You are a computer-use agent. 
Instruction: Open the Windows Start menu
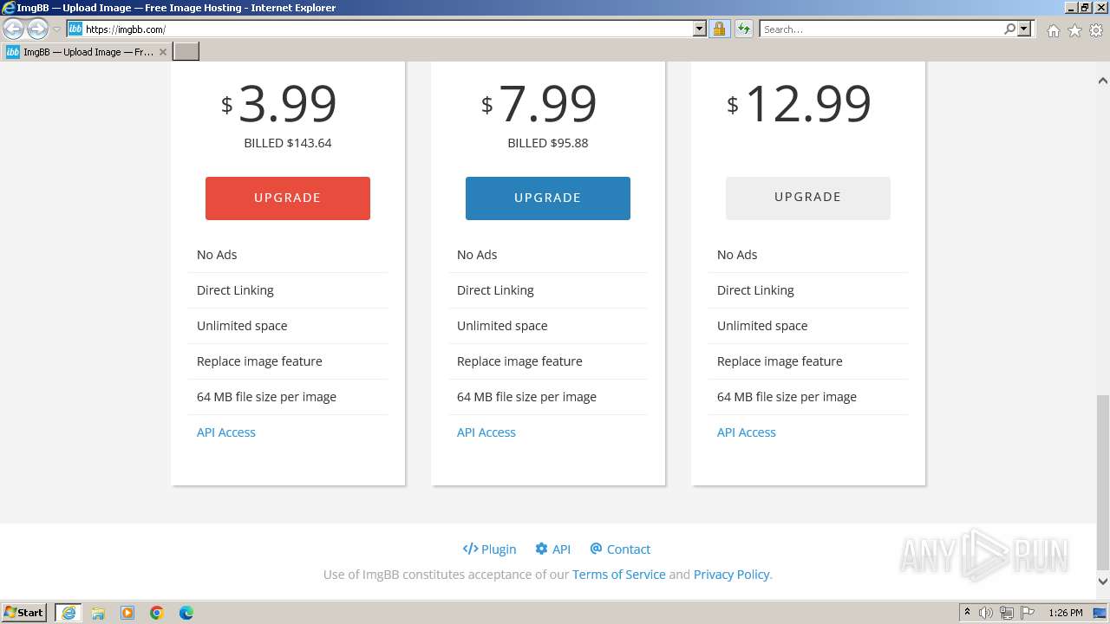point(24,613)
